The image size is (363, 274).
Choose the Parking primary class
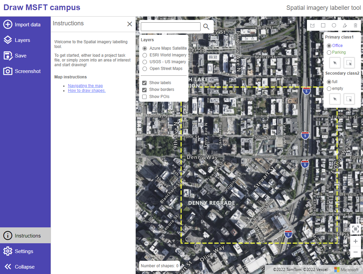pyautogui.click(x=329, y=53)
